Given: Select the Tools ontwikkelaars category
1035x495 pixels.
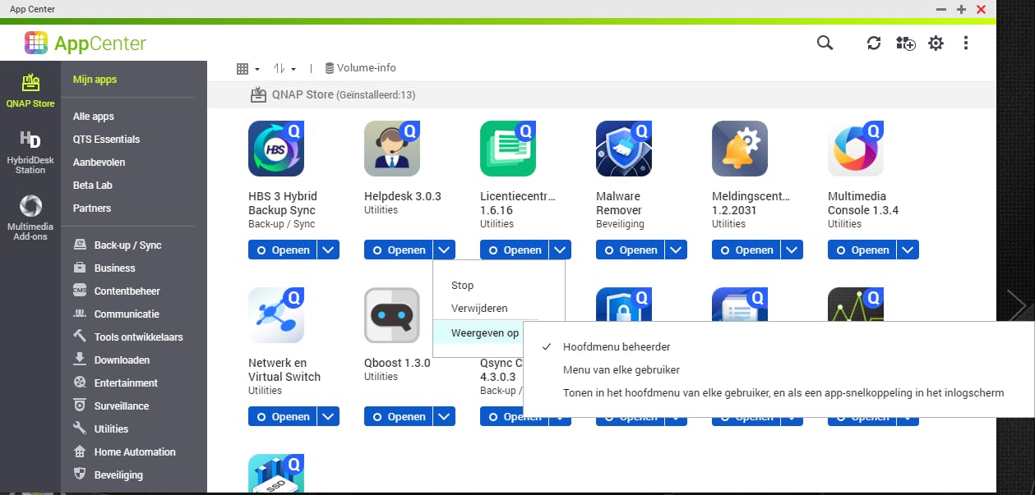Looking at the screenshot, I should tap(138, 337).
